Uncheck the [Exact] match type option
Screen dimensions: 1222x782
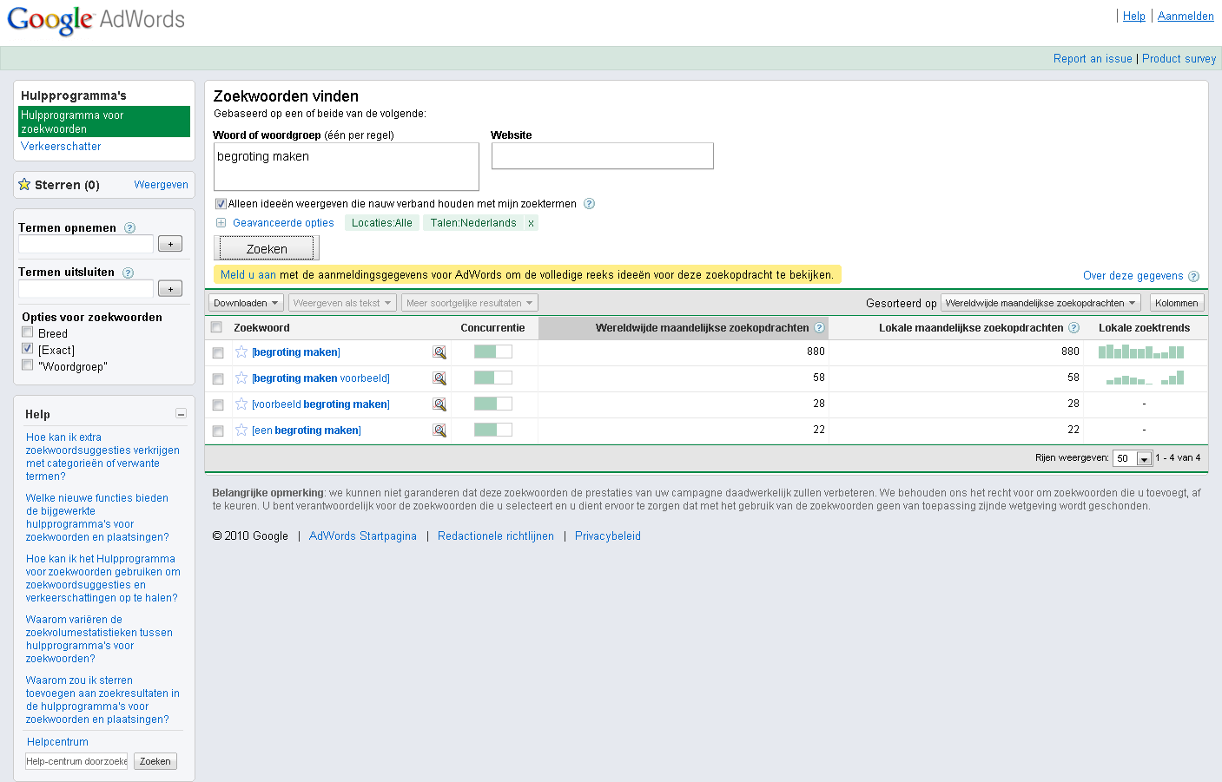28,349
